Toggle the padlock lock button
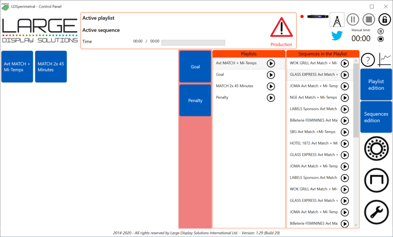This screenshot has width=393, height=237. tap(385, 19)
